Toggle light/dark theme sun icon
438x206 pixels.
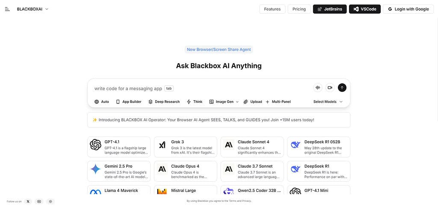pos(50,201)
